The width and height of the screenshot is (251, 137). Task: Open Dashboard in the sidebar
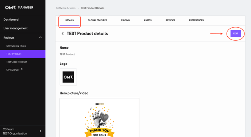tap(11, 20)
